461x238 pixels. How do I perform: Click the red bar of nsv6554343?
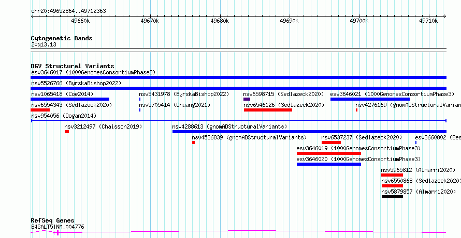coord(40,110)
